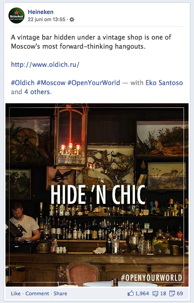Open the Heineken page name link

40,12
